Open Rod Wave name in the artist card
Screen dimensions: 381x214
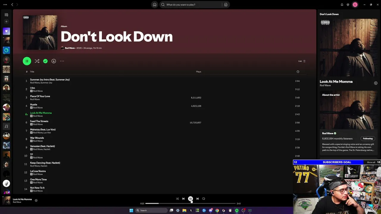click(x=327, y=133)
